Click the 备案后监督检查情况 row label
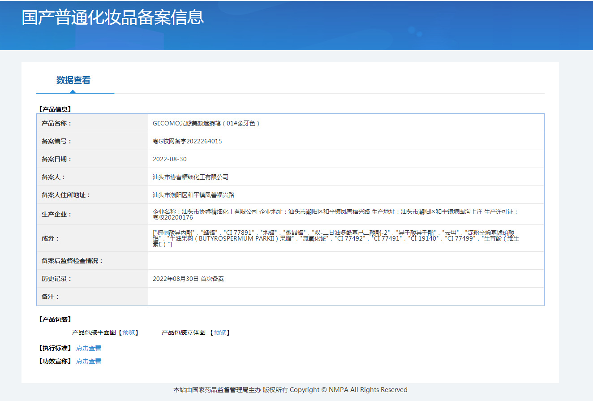 (x=72, y=261)
